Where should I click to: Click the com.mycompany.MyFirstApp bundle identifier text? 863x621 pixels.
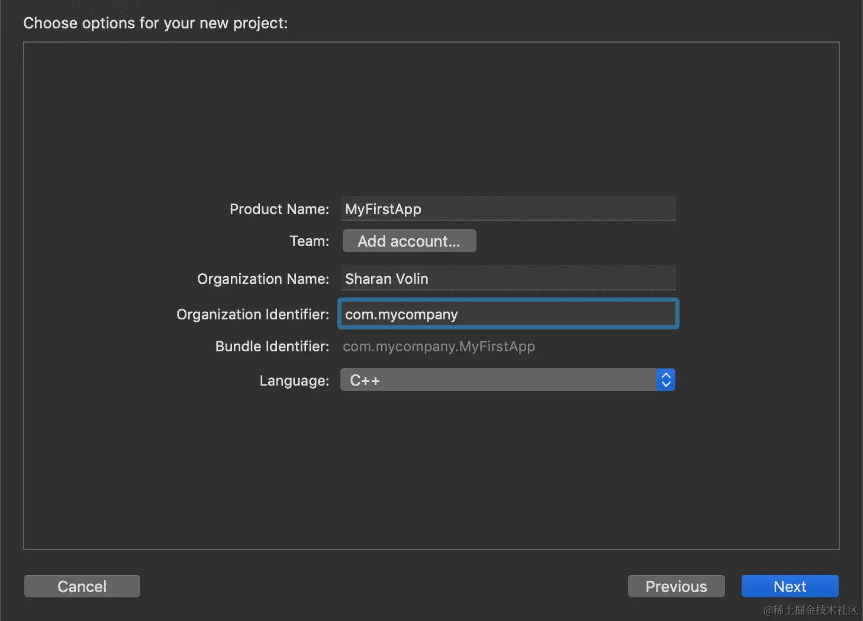pos(439,347)
